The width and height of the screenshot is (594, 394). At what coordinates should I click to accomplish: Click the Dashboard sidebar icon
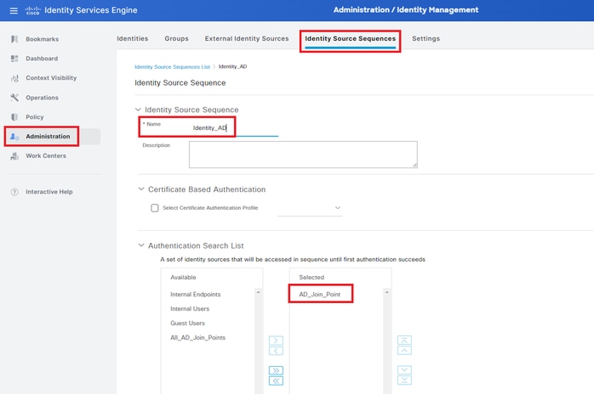click(x=14, y=59)
